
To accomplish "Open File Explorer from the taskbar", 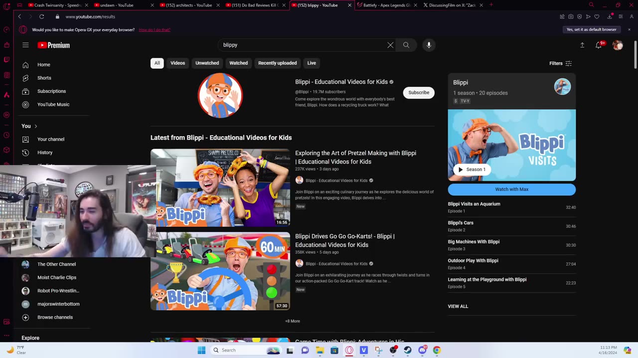I will pyautogui.click(x=319, y=350).
